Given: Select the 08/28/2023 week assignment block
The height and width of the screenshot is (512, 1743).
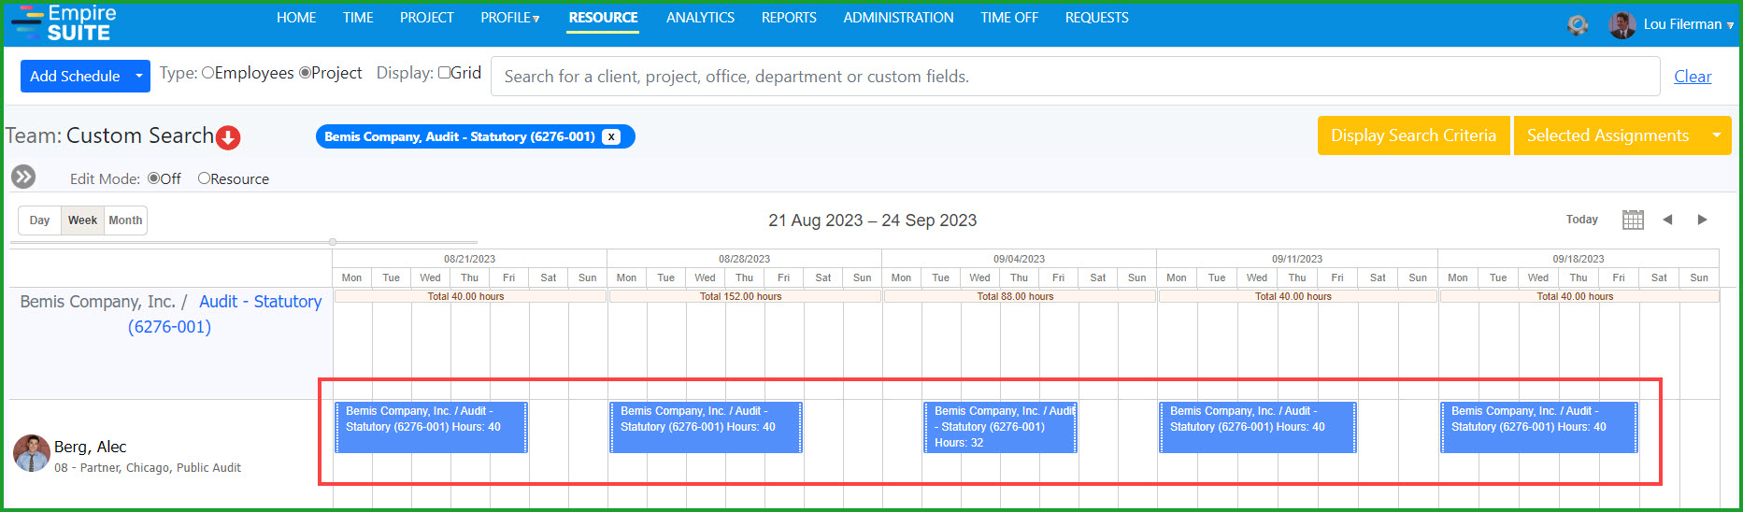Looking at the screenshot, I should 706,427.
